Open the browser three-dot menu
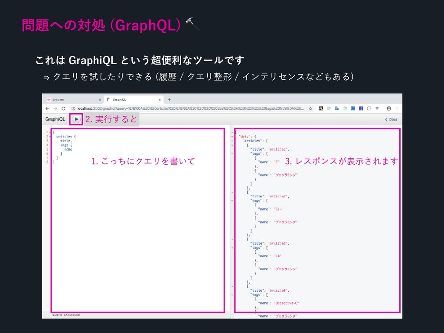 click(x=397, y=108)
